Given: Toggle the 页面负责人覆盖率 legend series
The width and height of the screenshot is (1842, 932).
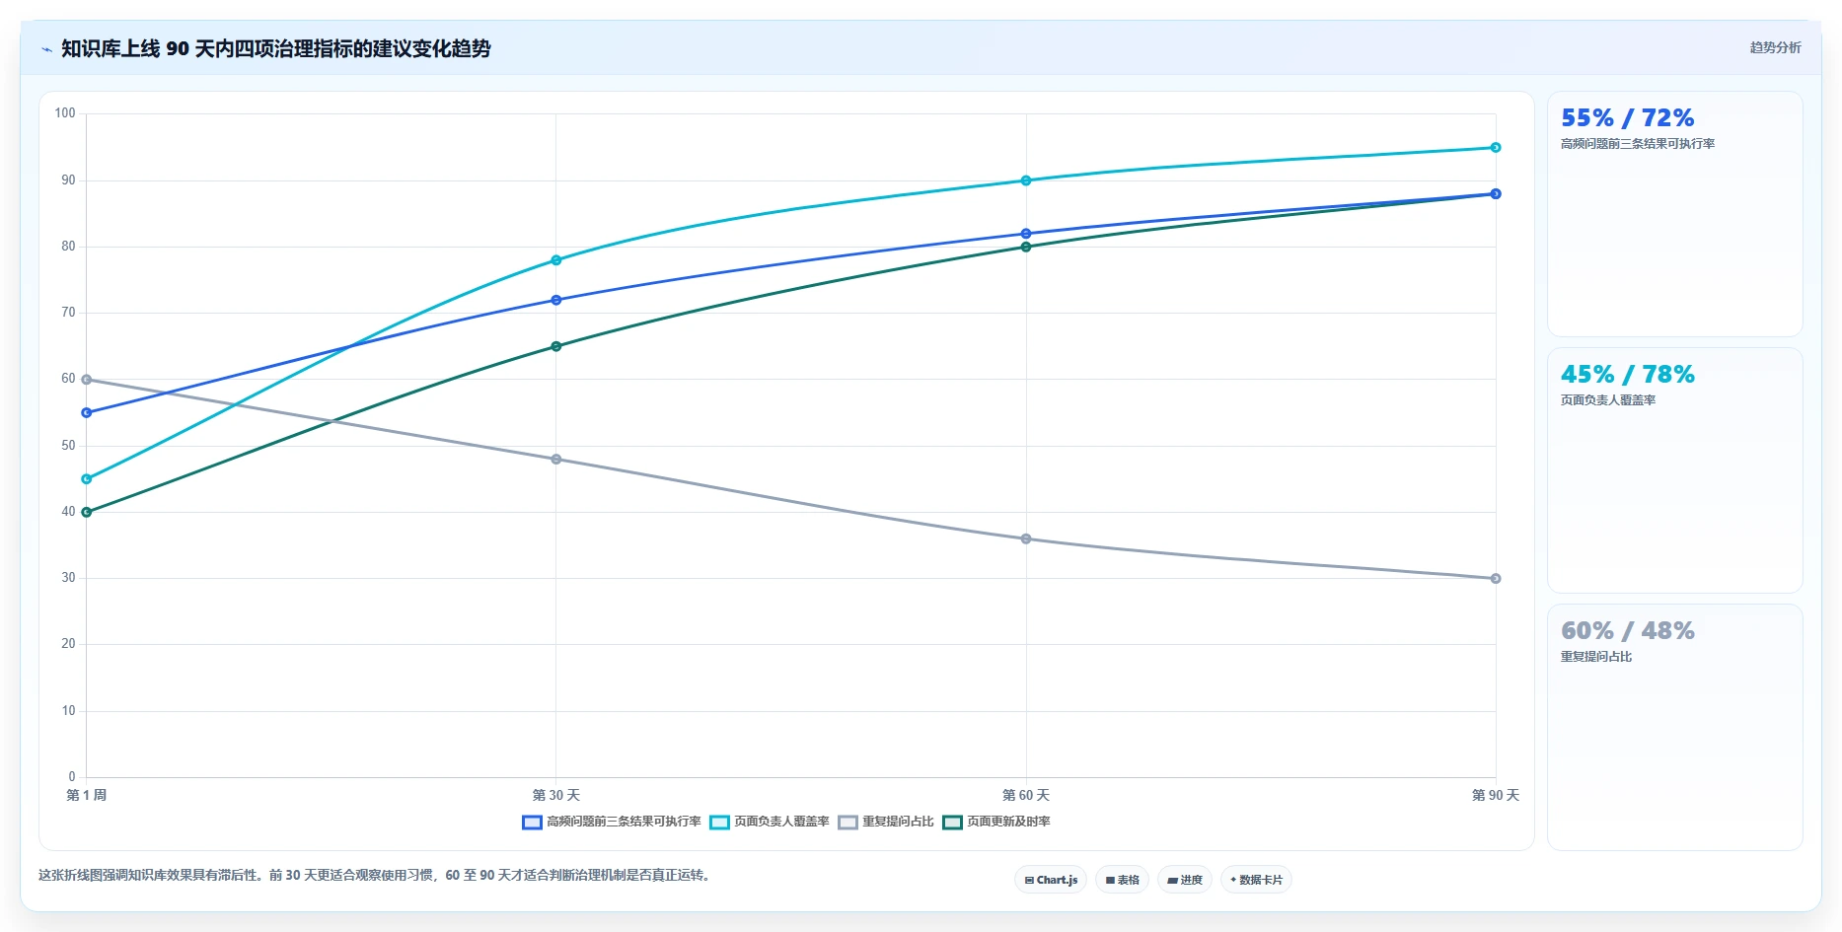Looking at the screenshot, I should (770, 822).
